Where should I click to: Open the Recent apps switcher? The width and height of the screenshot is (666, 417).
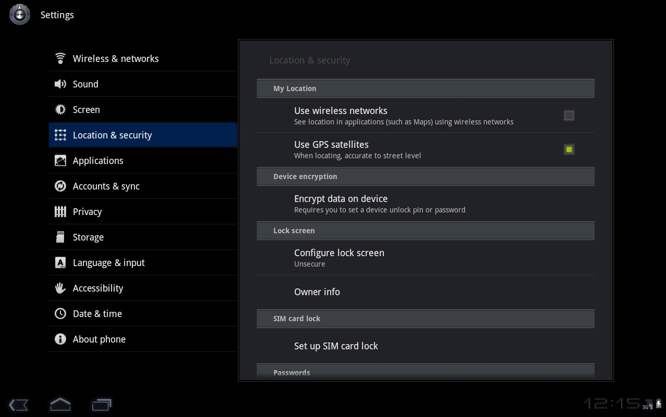[102, 405]
